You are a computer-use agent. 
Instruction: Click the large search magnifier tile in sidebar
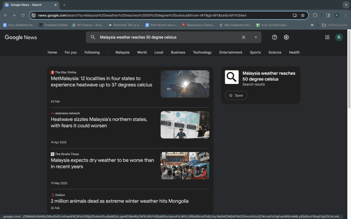coord(232,77)
